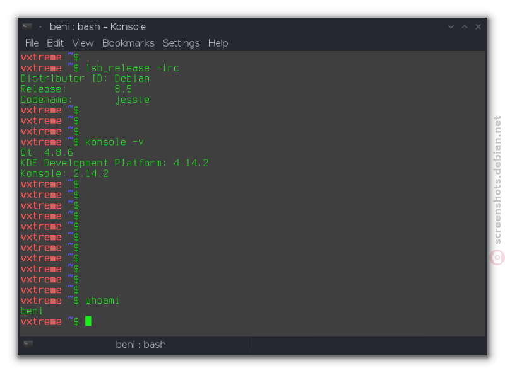505x373 pixels.
Task: Open the Bookmarks menu
Action: 128,43
